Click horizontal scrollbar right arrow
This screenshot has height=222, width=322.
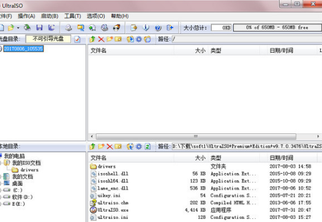[318, 136]
